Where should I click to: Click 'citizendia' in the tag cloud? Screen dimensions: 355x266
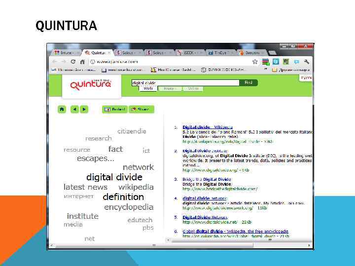tap(132, 131)
